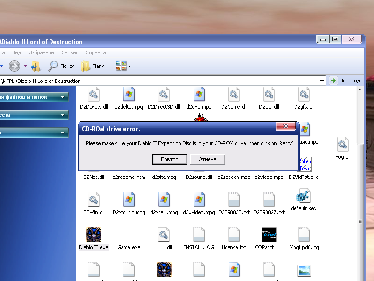Click the d2speech.mpq file name
This screenshot has width=374, height=281.
pyautogui.click(x=234, y=177)
